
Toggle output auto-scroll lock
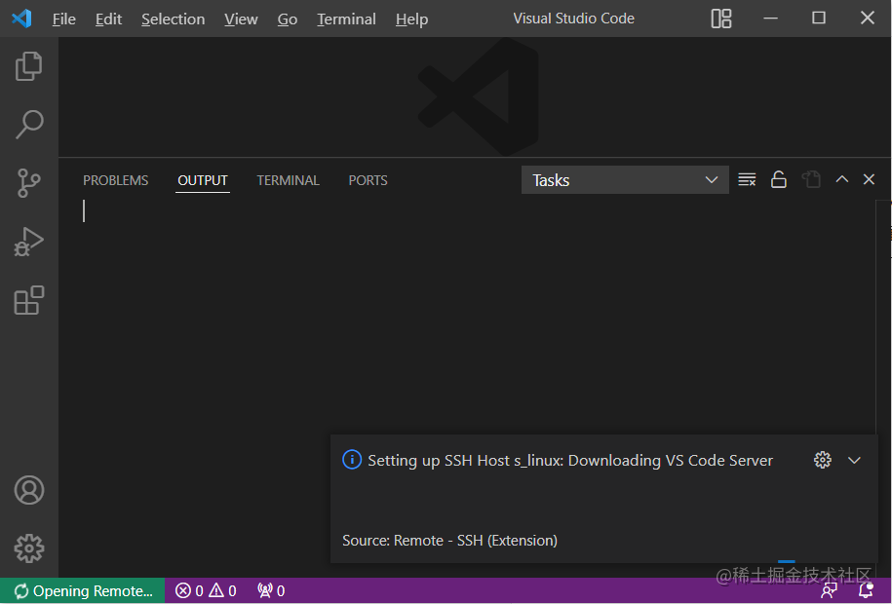(x=778, y=179)
